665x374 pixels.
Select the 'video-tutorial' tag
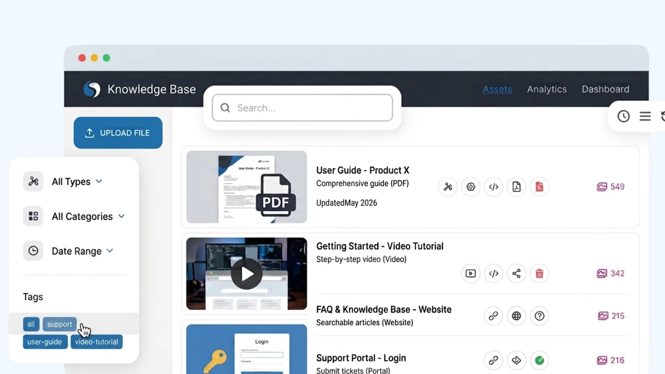click(x=97, y=342)
